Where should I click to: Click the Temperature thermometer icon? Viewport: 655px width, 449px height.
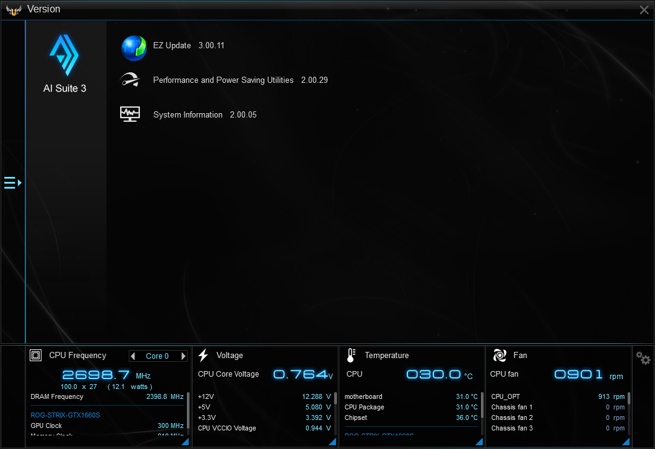[351, 355]
